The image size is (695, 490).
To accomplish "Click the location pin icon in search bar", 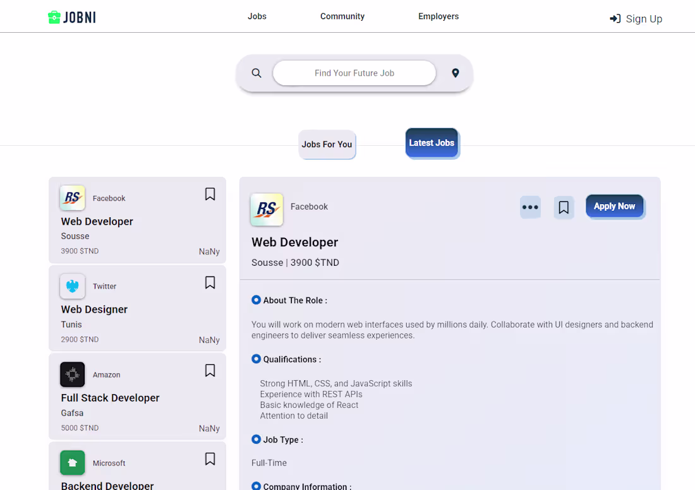I will click(456, 73).
